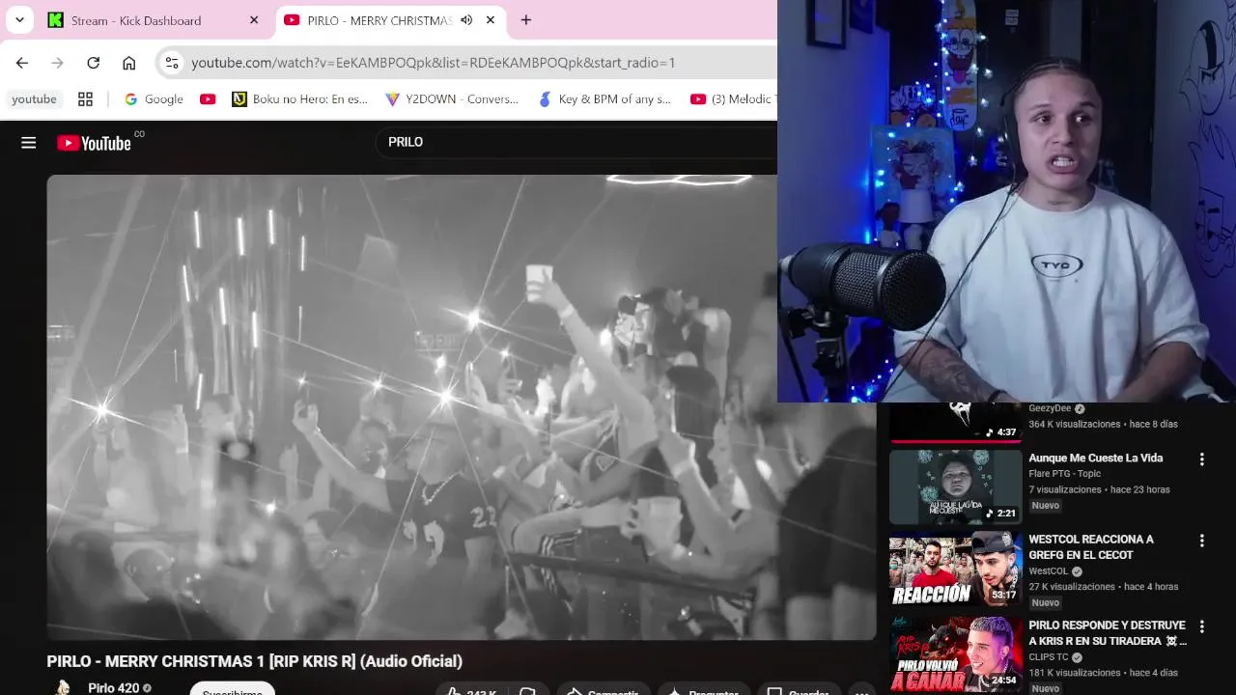The image size is (1236, 695).
Task: Mute the tab via speaker icon
Action: [x=466, y=20]
